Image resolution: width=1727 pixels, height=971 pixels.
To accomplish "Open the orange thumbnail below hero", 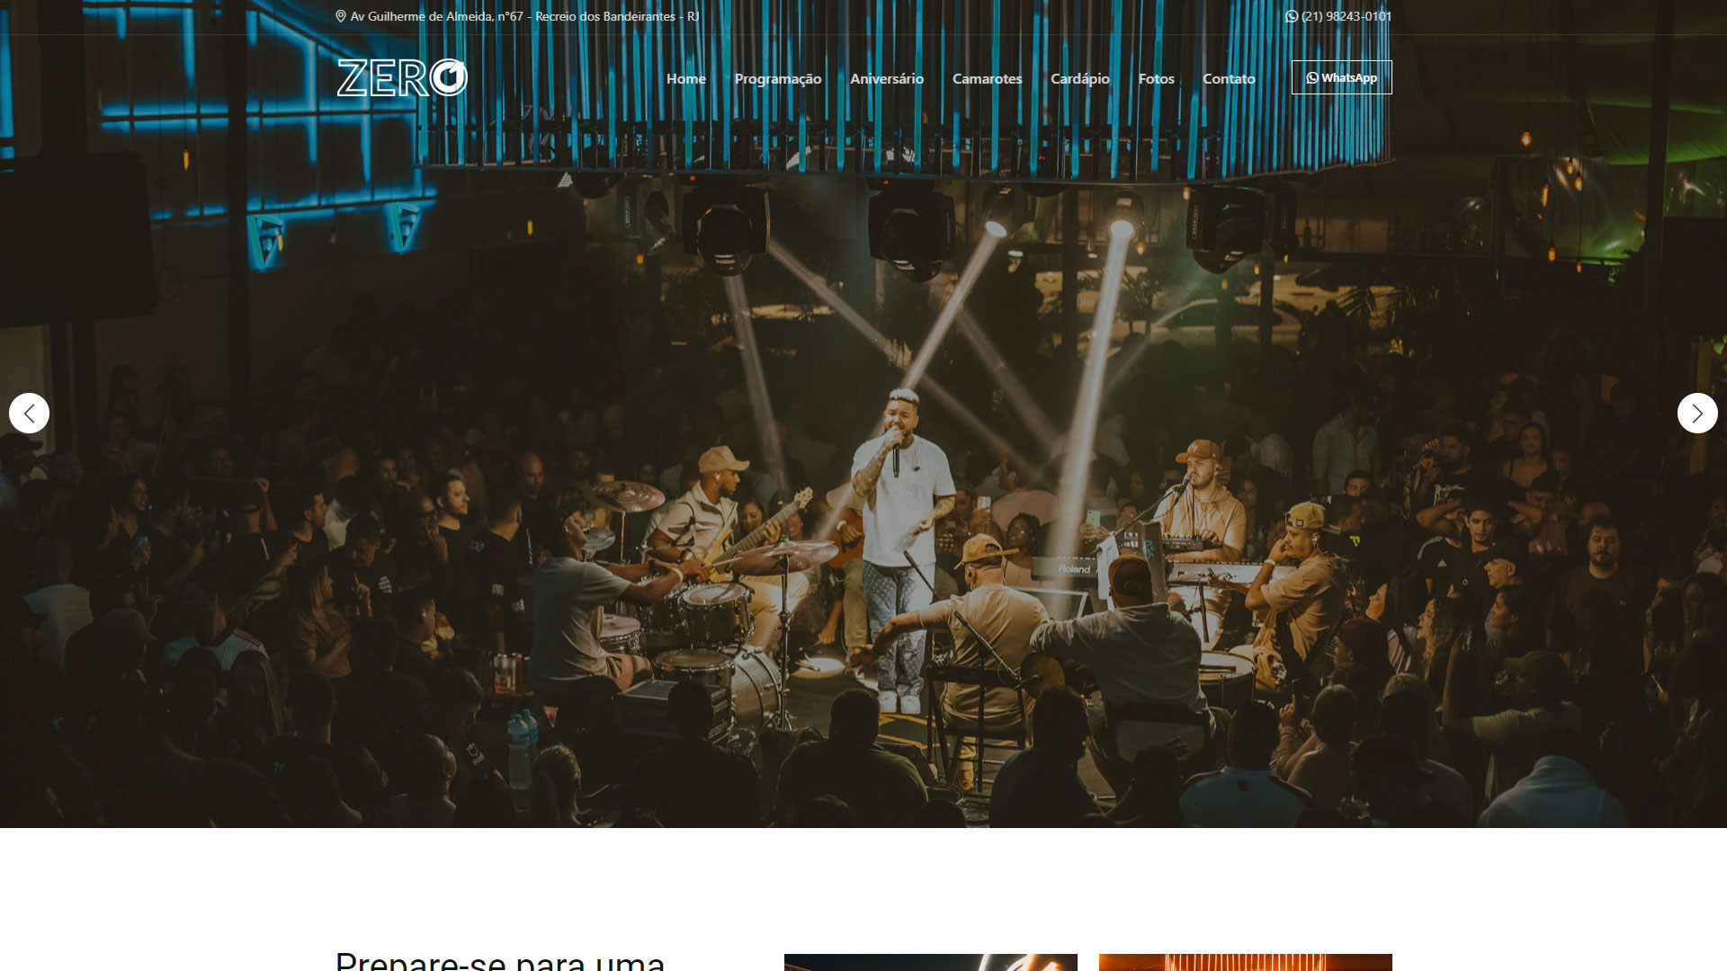I will pos(1246,962).
